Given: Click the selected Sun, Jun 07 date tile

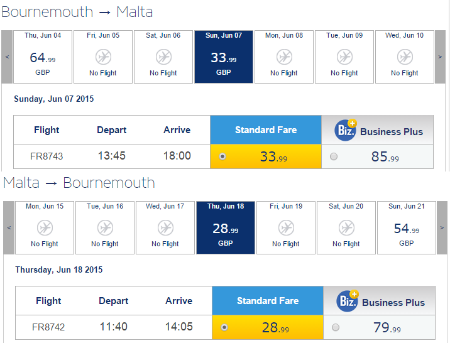Looking at the screenshot, I should (224, 57).
